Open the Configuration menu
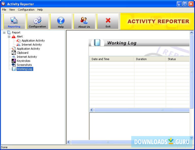The width and height of the screenshot is (195, 150). coord(26,10)
